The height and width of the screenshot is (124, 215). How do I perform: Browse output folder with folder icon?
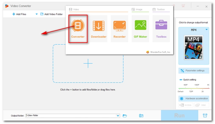point(125,116)
